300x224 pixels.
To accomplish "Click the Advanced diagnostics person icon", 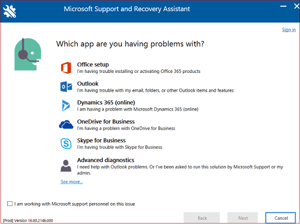I will point(66,166).
